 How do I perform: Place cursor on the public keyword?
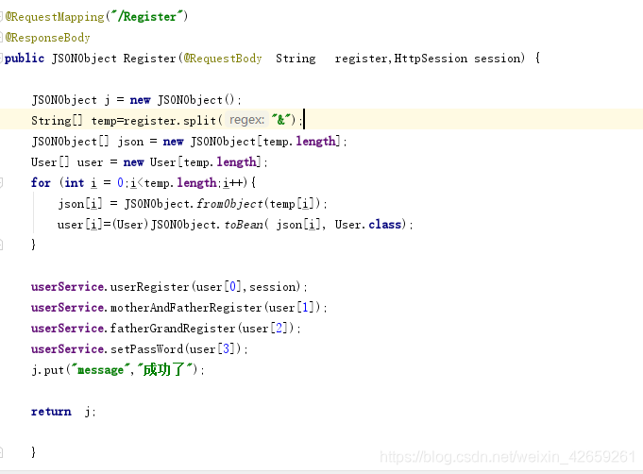(25, 59)
